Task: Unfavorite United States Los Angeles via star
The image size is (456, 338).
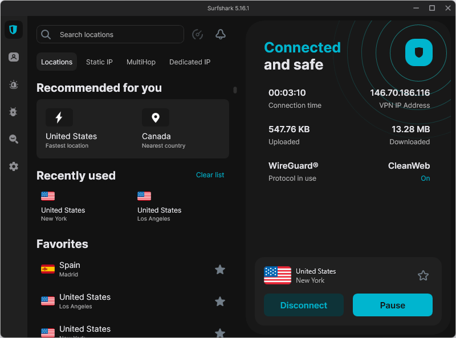Action: 220,302
